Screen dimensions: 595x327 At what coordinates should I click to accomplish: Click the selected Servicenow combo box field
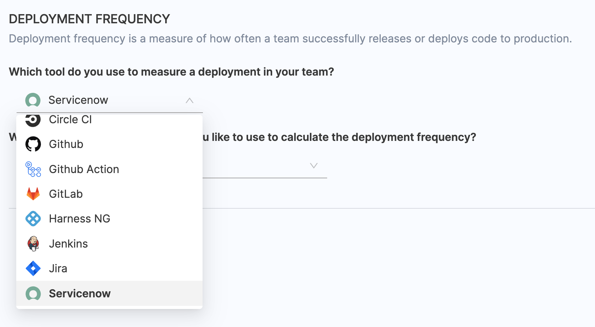tap(109, 100)
